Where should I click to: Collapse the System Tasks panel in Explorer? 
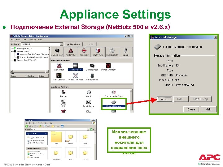[46, 134]
